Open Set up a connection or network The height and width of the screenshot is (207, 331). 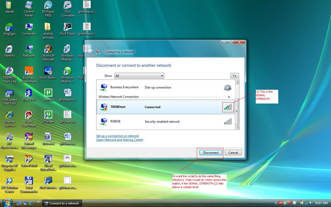point(117,136)
